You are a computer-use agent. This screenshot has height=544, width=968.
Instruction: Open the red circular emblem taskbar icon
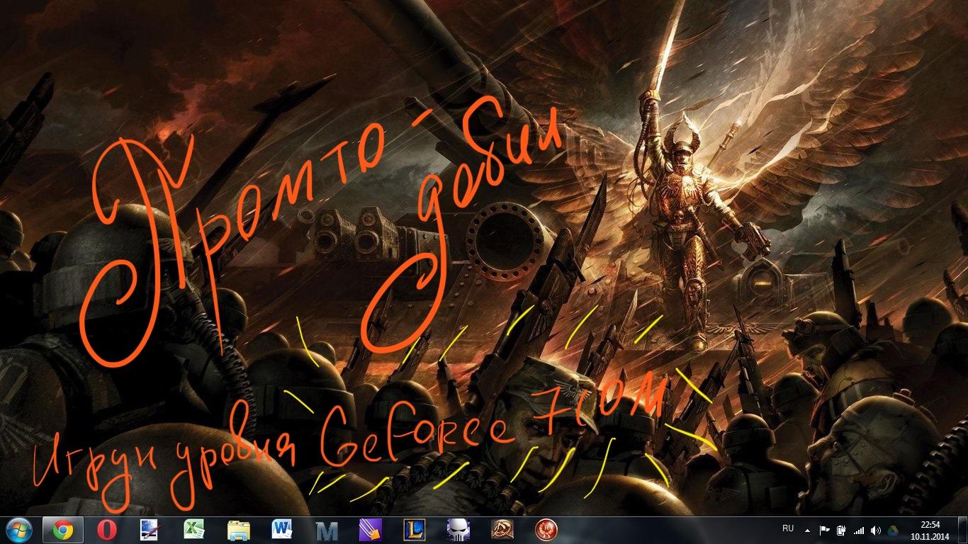[545, 530]
